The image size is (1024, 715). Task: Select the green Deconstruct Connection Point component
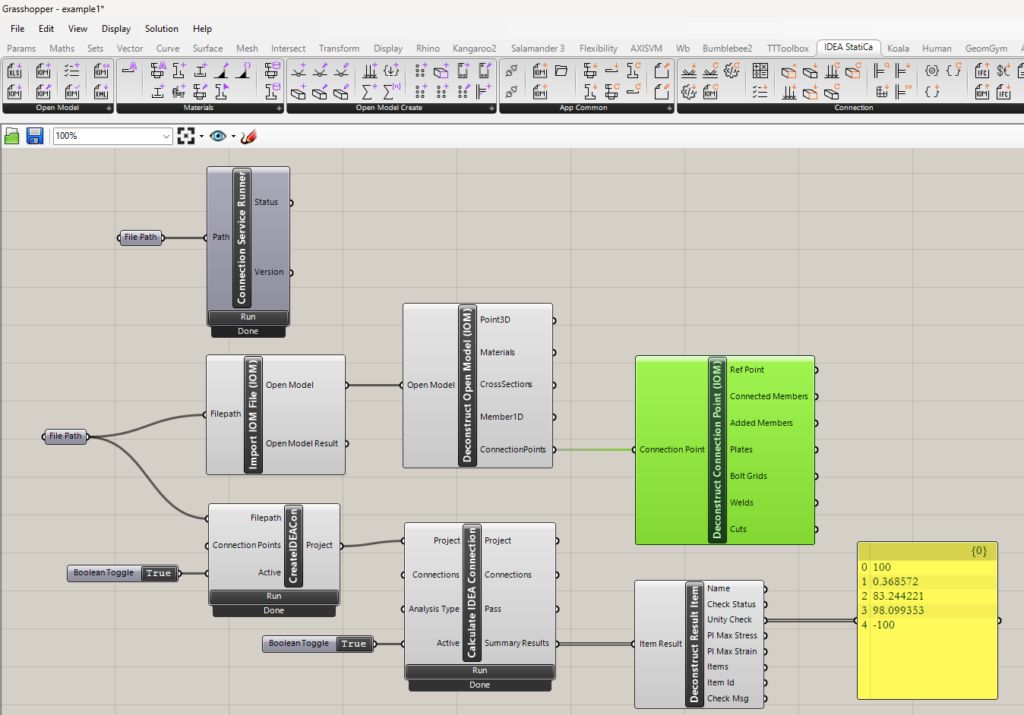click(x=717, y=449)
